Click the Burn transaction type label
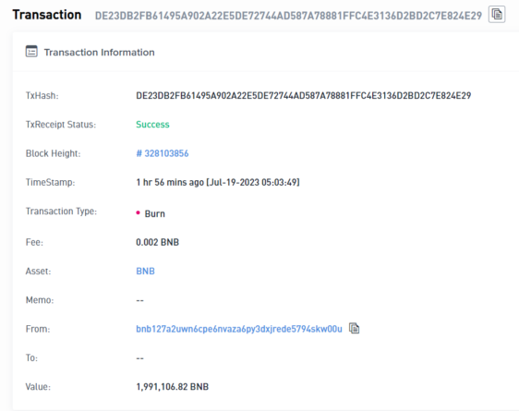The image size is (519, 411). click(154, 213)
